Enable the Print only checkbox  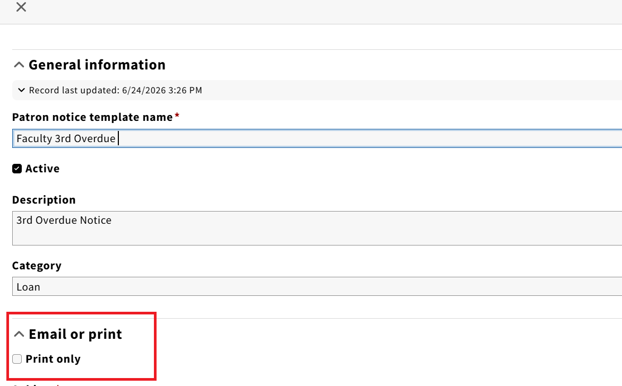17,359
